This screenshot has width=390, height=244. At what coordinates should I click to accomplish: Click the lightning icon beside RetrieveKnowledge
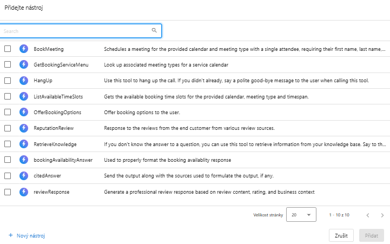coord(24,144)
